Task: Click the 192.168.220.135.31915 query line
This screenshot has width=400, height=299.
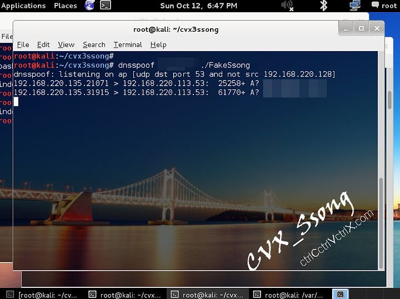Action: click(x=137, y=92)
